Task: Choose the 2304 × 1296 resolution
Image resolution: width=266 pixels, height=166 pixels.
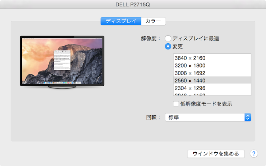Action: [x=212, y=88]
